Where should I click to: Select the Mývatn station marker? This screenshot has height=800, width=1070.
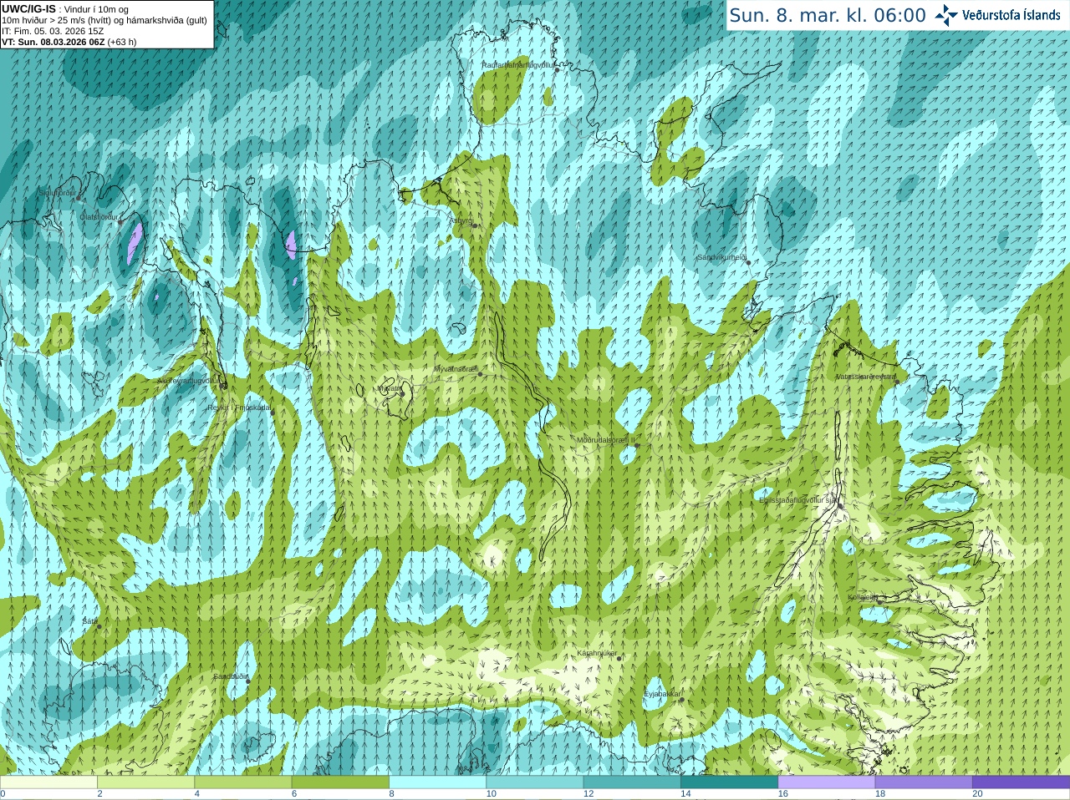coord(402,392)
